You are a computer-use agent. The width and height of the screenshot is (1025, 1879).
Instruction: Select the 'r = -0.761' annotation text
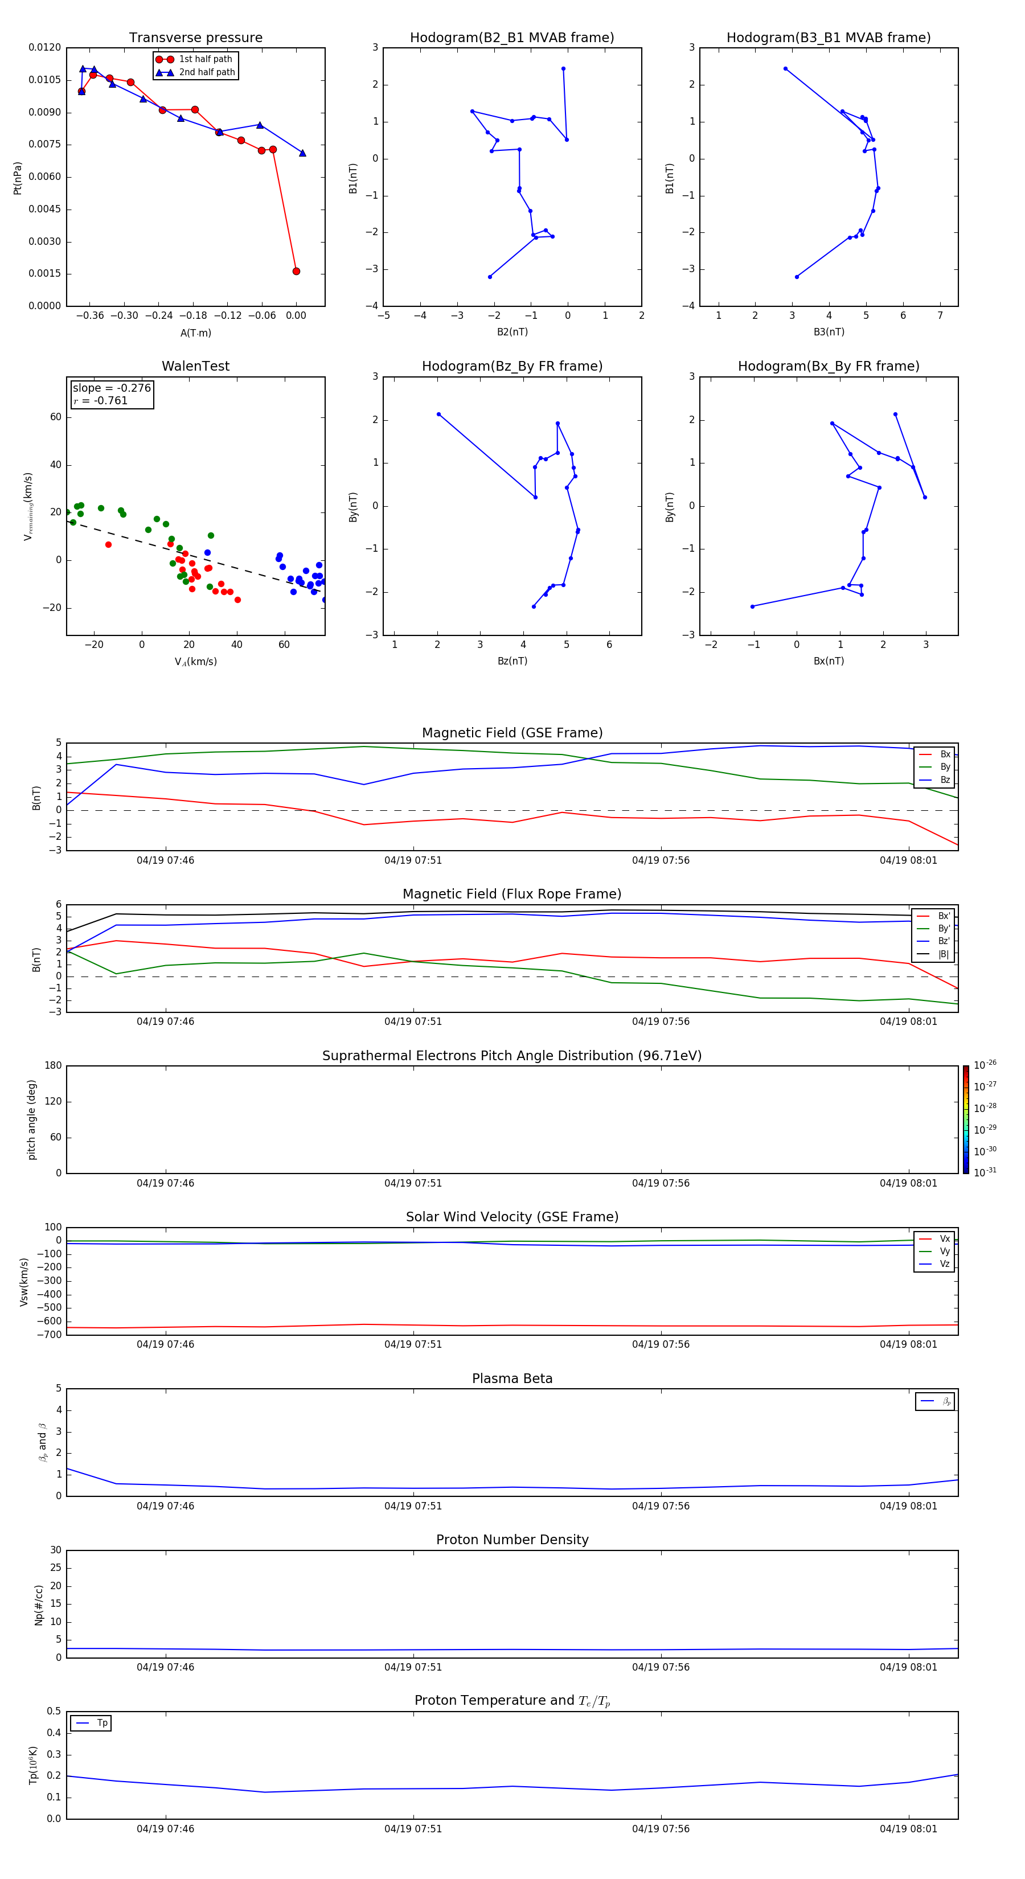click(101, 400)
